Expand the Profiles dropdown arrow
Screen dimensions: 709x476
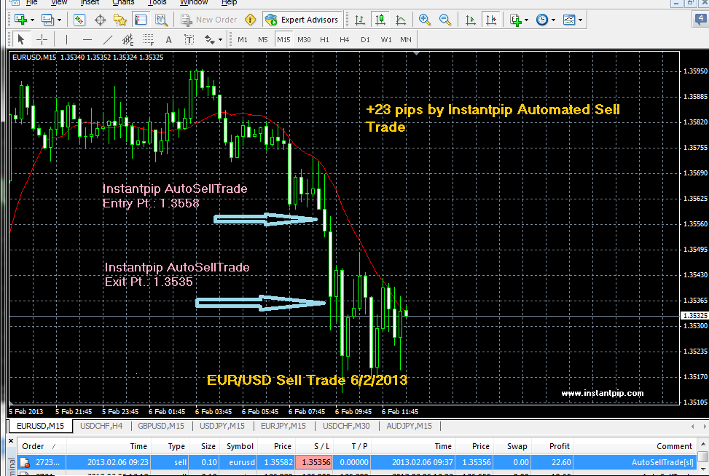59,20
